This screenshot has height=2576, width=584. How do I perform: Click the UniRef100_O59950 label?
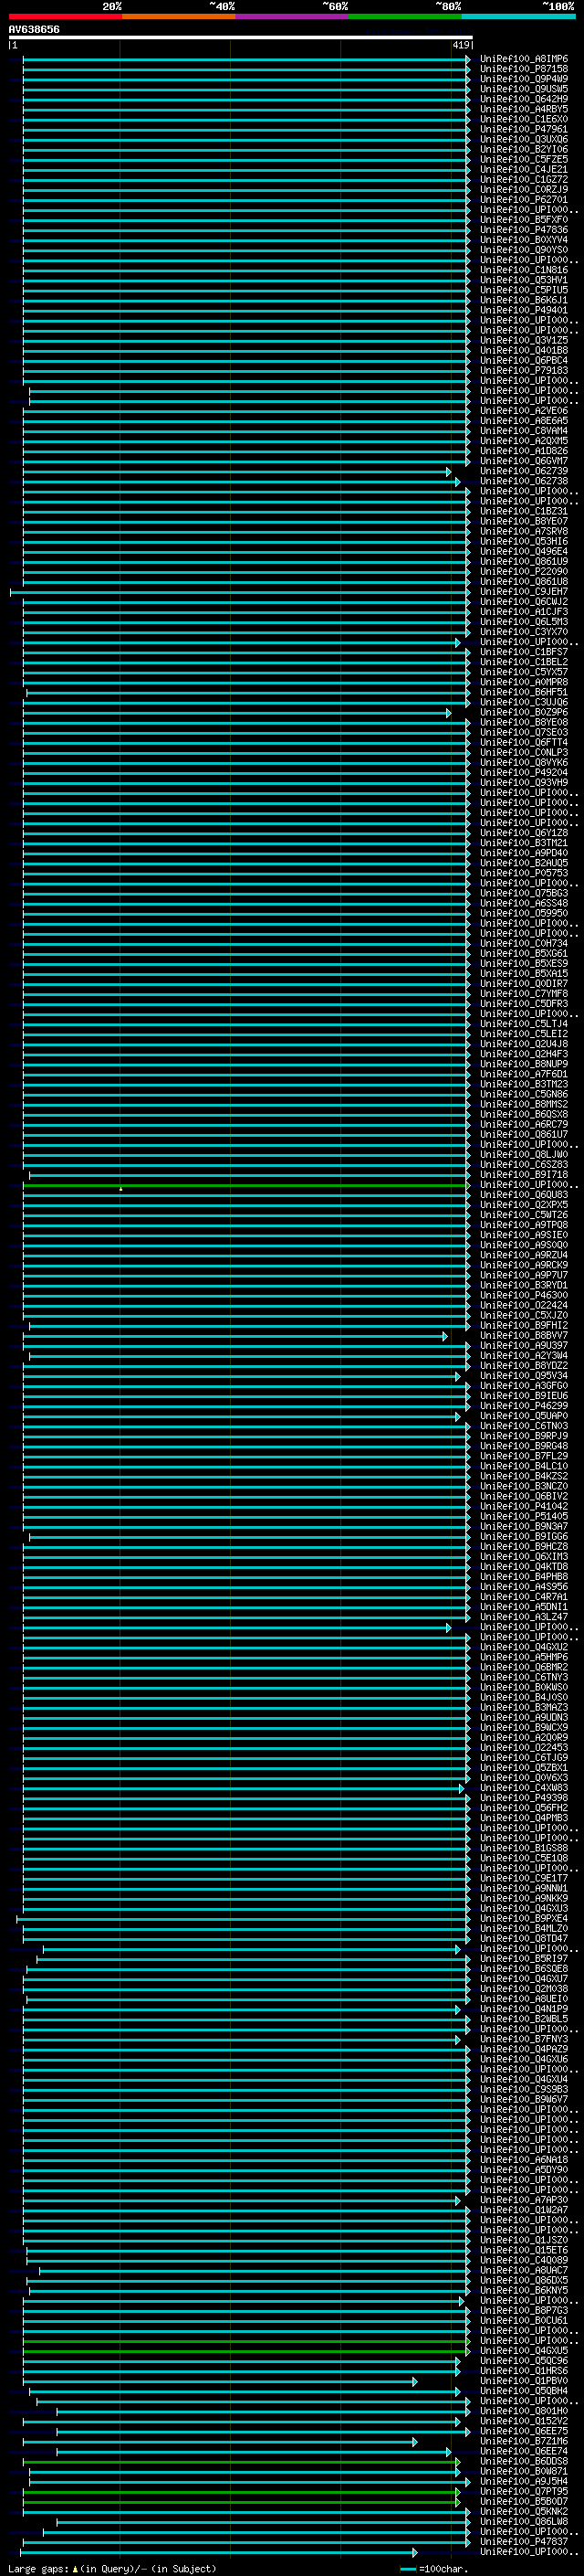524,913
